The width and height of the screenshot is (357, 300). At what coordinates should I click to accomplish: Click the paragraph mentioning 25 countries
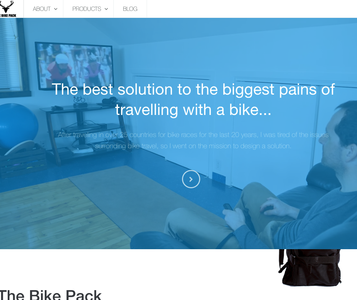click(193, 140)
